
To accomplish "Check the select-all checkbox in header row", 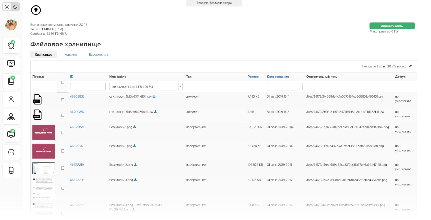I will (x=63, y=82).
